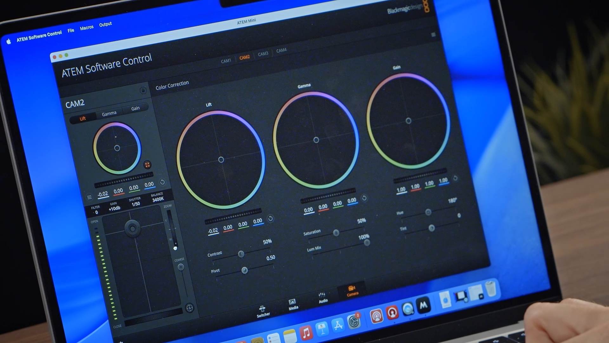This screenshot has width=609, height=343.
Task: Open Music app in the Dock
Action: pyautogui.click(x=306, y=333)
